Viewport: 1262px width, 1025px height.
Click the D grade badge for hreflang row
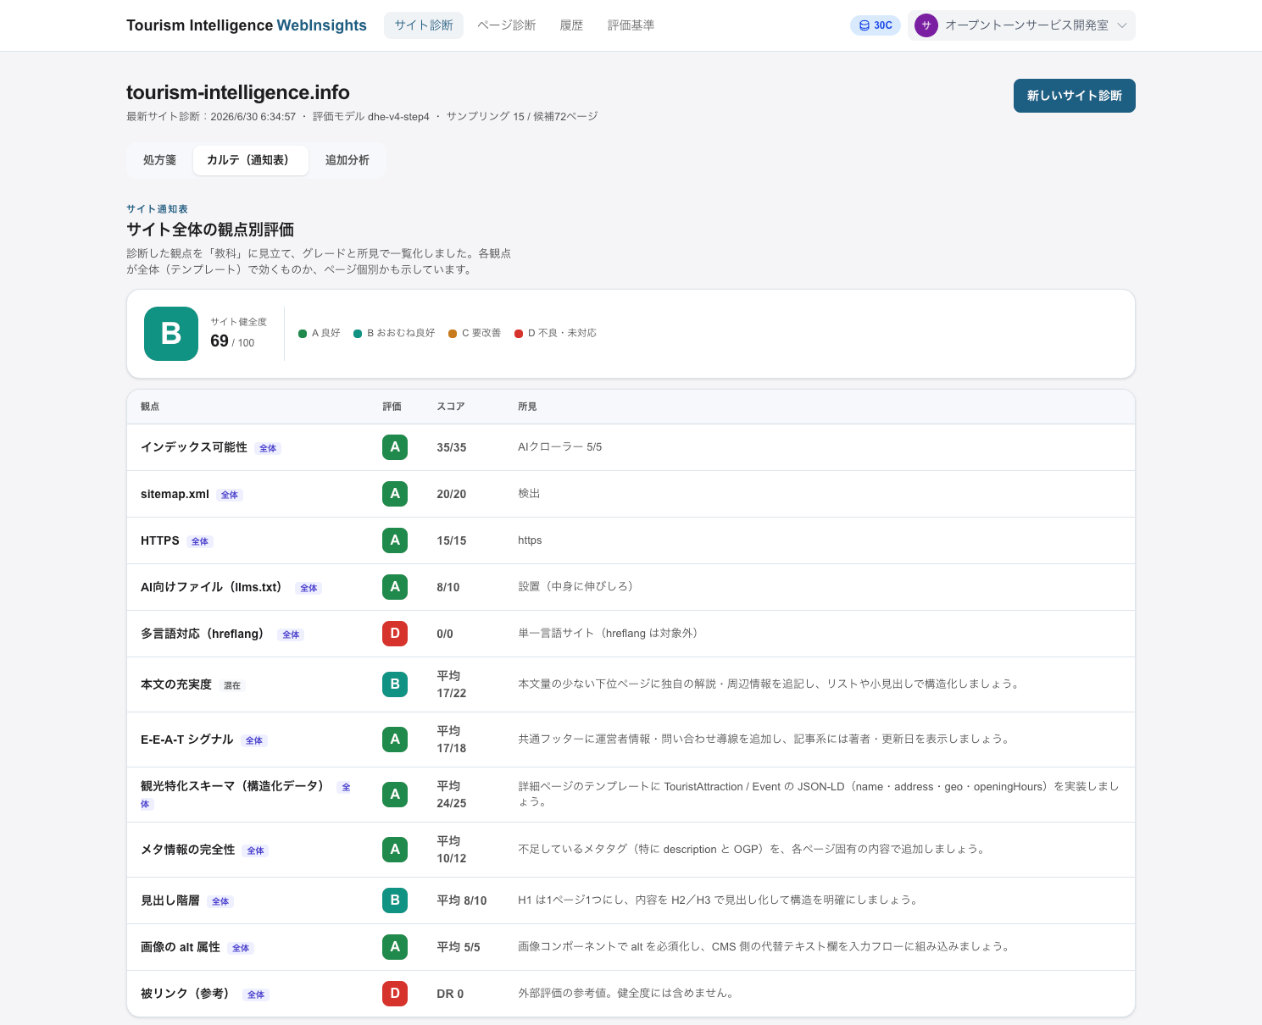[x=395, y=634]
